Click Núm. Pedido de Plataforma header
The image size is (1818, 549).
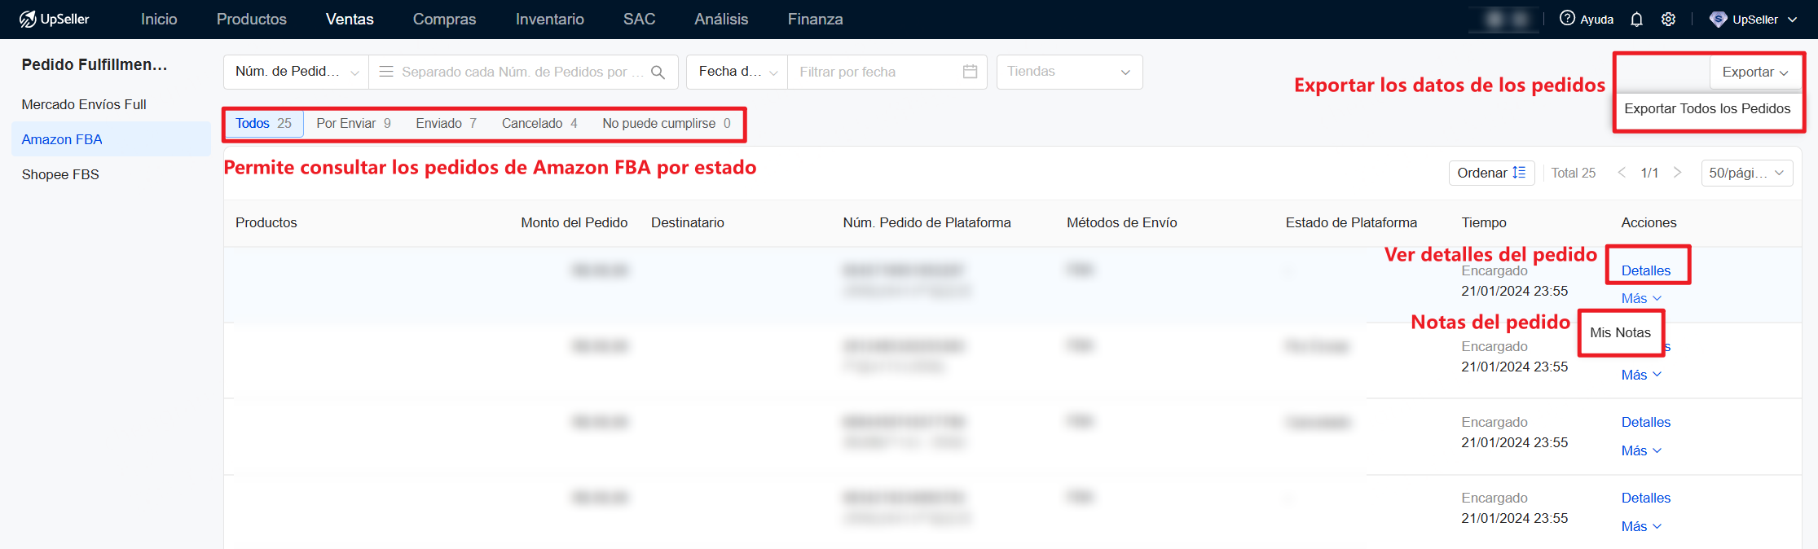pos(927,222)
